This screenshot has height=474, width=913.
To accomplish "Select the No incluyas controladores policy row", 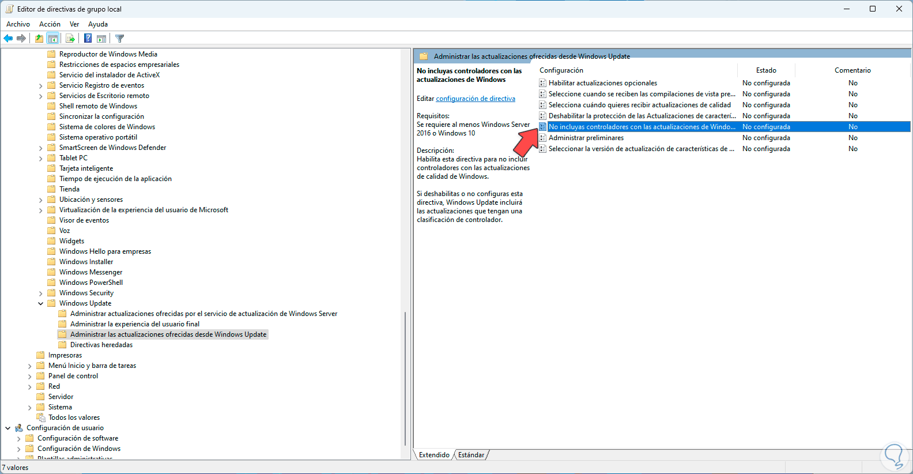I will 724,127.
